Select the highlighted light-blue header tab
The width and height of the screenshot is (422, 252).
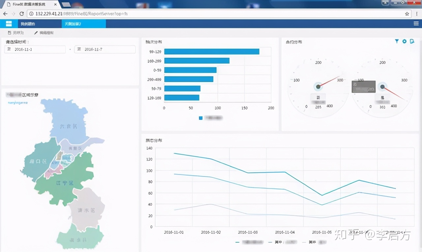(x=84, y=24)
